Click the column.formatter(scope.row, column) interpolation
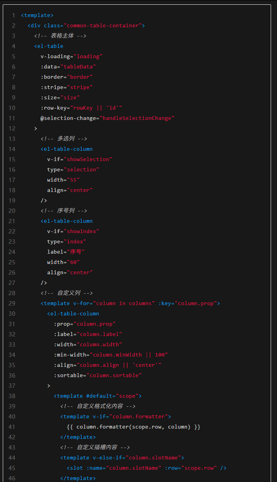This screenshot has height=482, width=277. coord(134,427)
